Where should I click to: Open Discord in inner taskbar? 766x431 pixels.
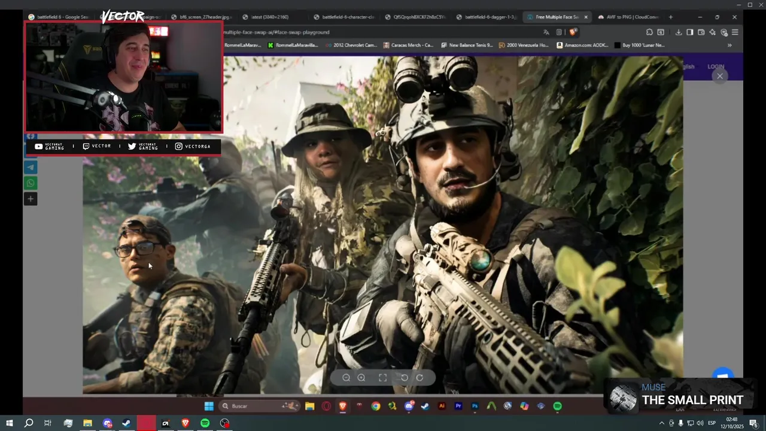click(409, 406)
